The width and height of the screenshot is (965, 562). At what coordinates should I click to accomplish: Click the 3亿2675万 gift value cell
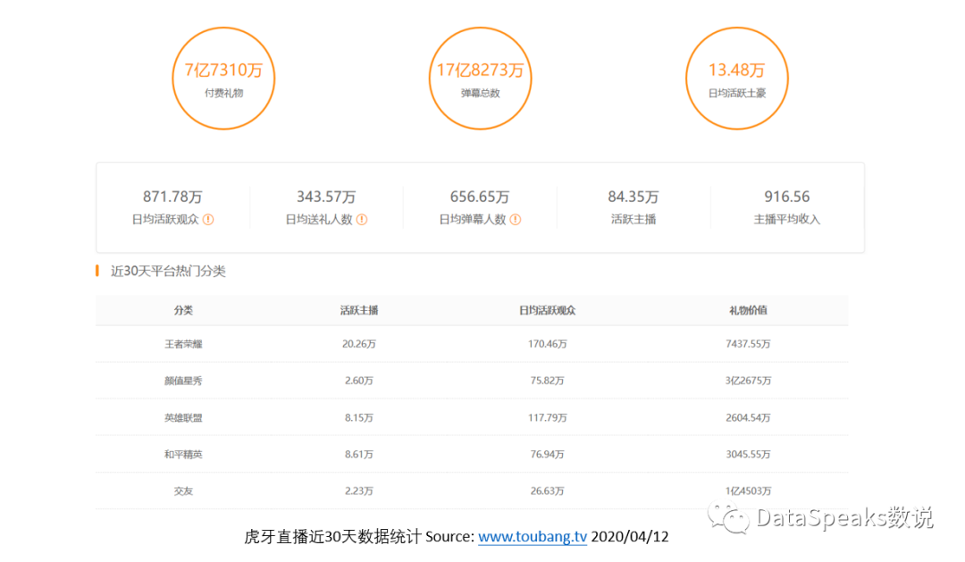point(748,381)
